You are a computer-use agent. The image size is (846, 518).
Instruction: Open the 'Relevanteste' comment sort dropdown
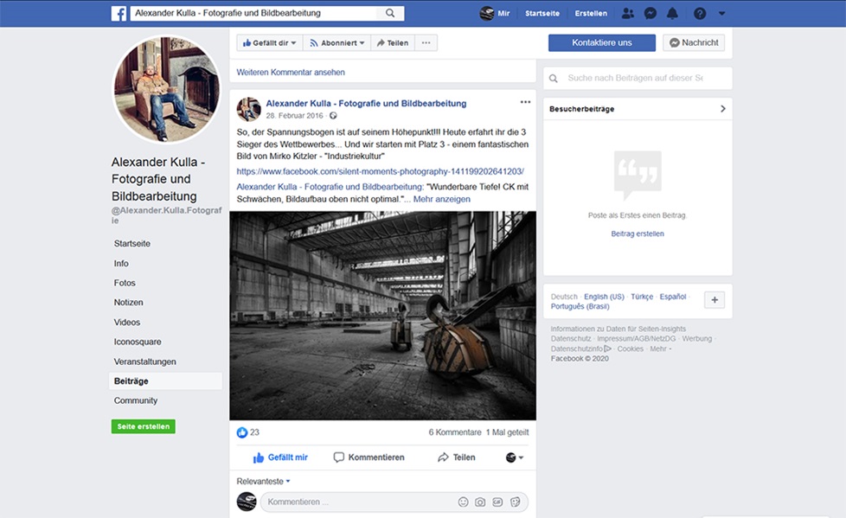pos(263,481)
